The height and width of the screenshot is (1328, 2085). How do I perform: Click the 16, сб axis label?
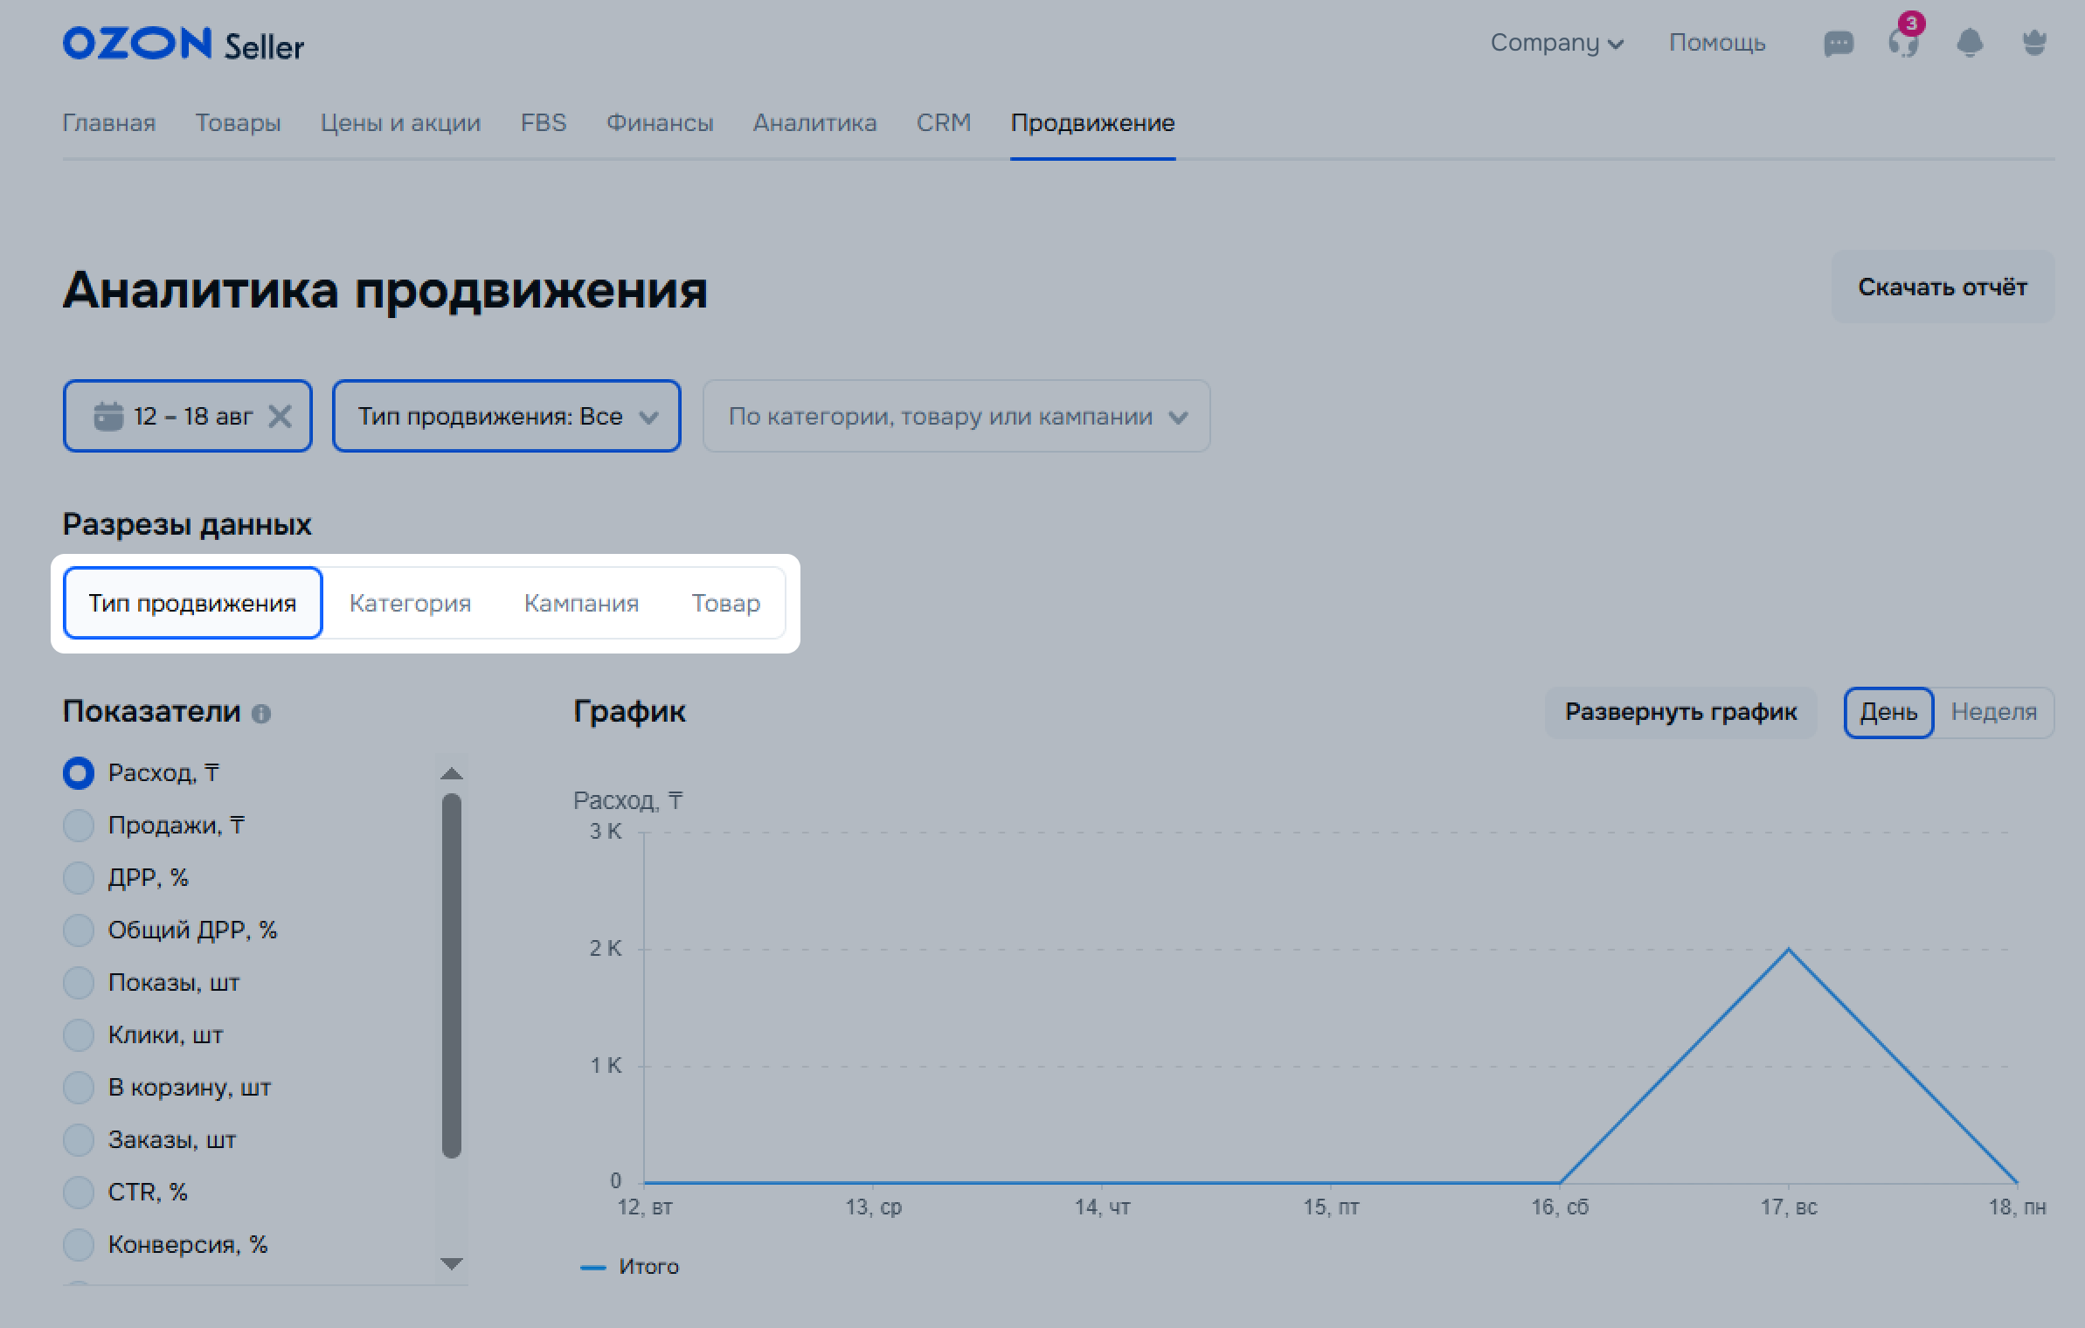[x=1560, y=1207]
